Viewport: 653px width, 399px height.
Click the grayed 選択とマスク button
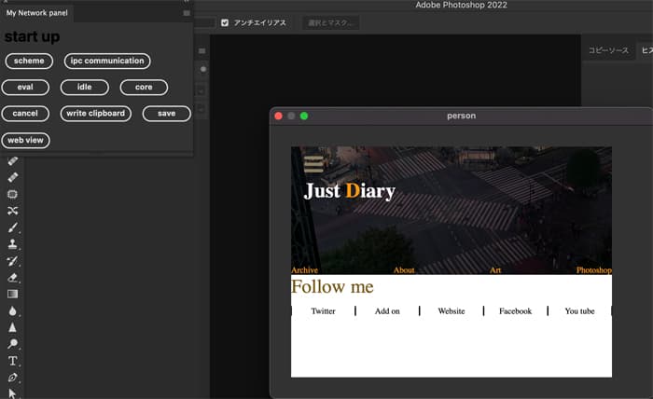coord(330,23)
